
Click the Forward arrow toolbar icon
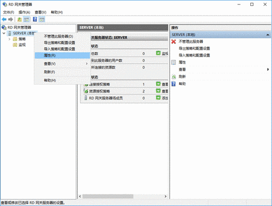(11, 19)
